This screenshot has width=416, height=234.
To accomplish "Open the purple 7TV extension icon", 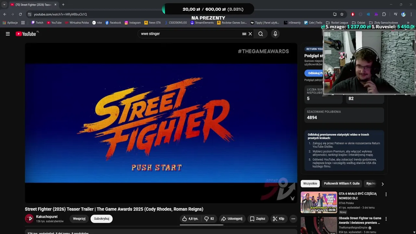I will coord(376,14).
